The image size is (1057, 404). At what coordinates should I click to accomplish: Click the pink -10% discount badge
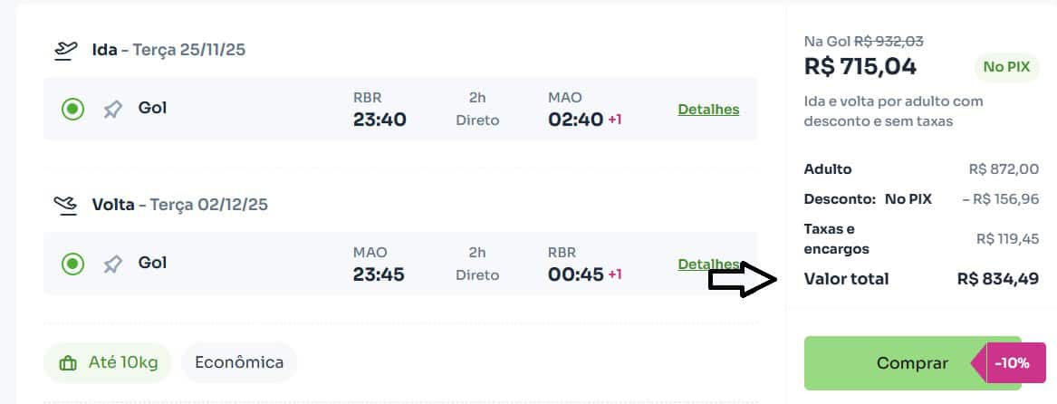coord(1011,362)
